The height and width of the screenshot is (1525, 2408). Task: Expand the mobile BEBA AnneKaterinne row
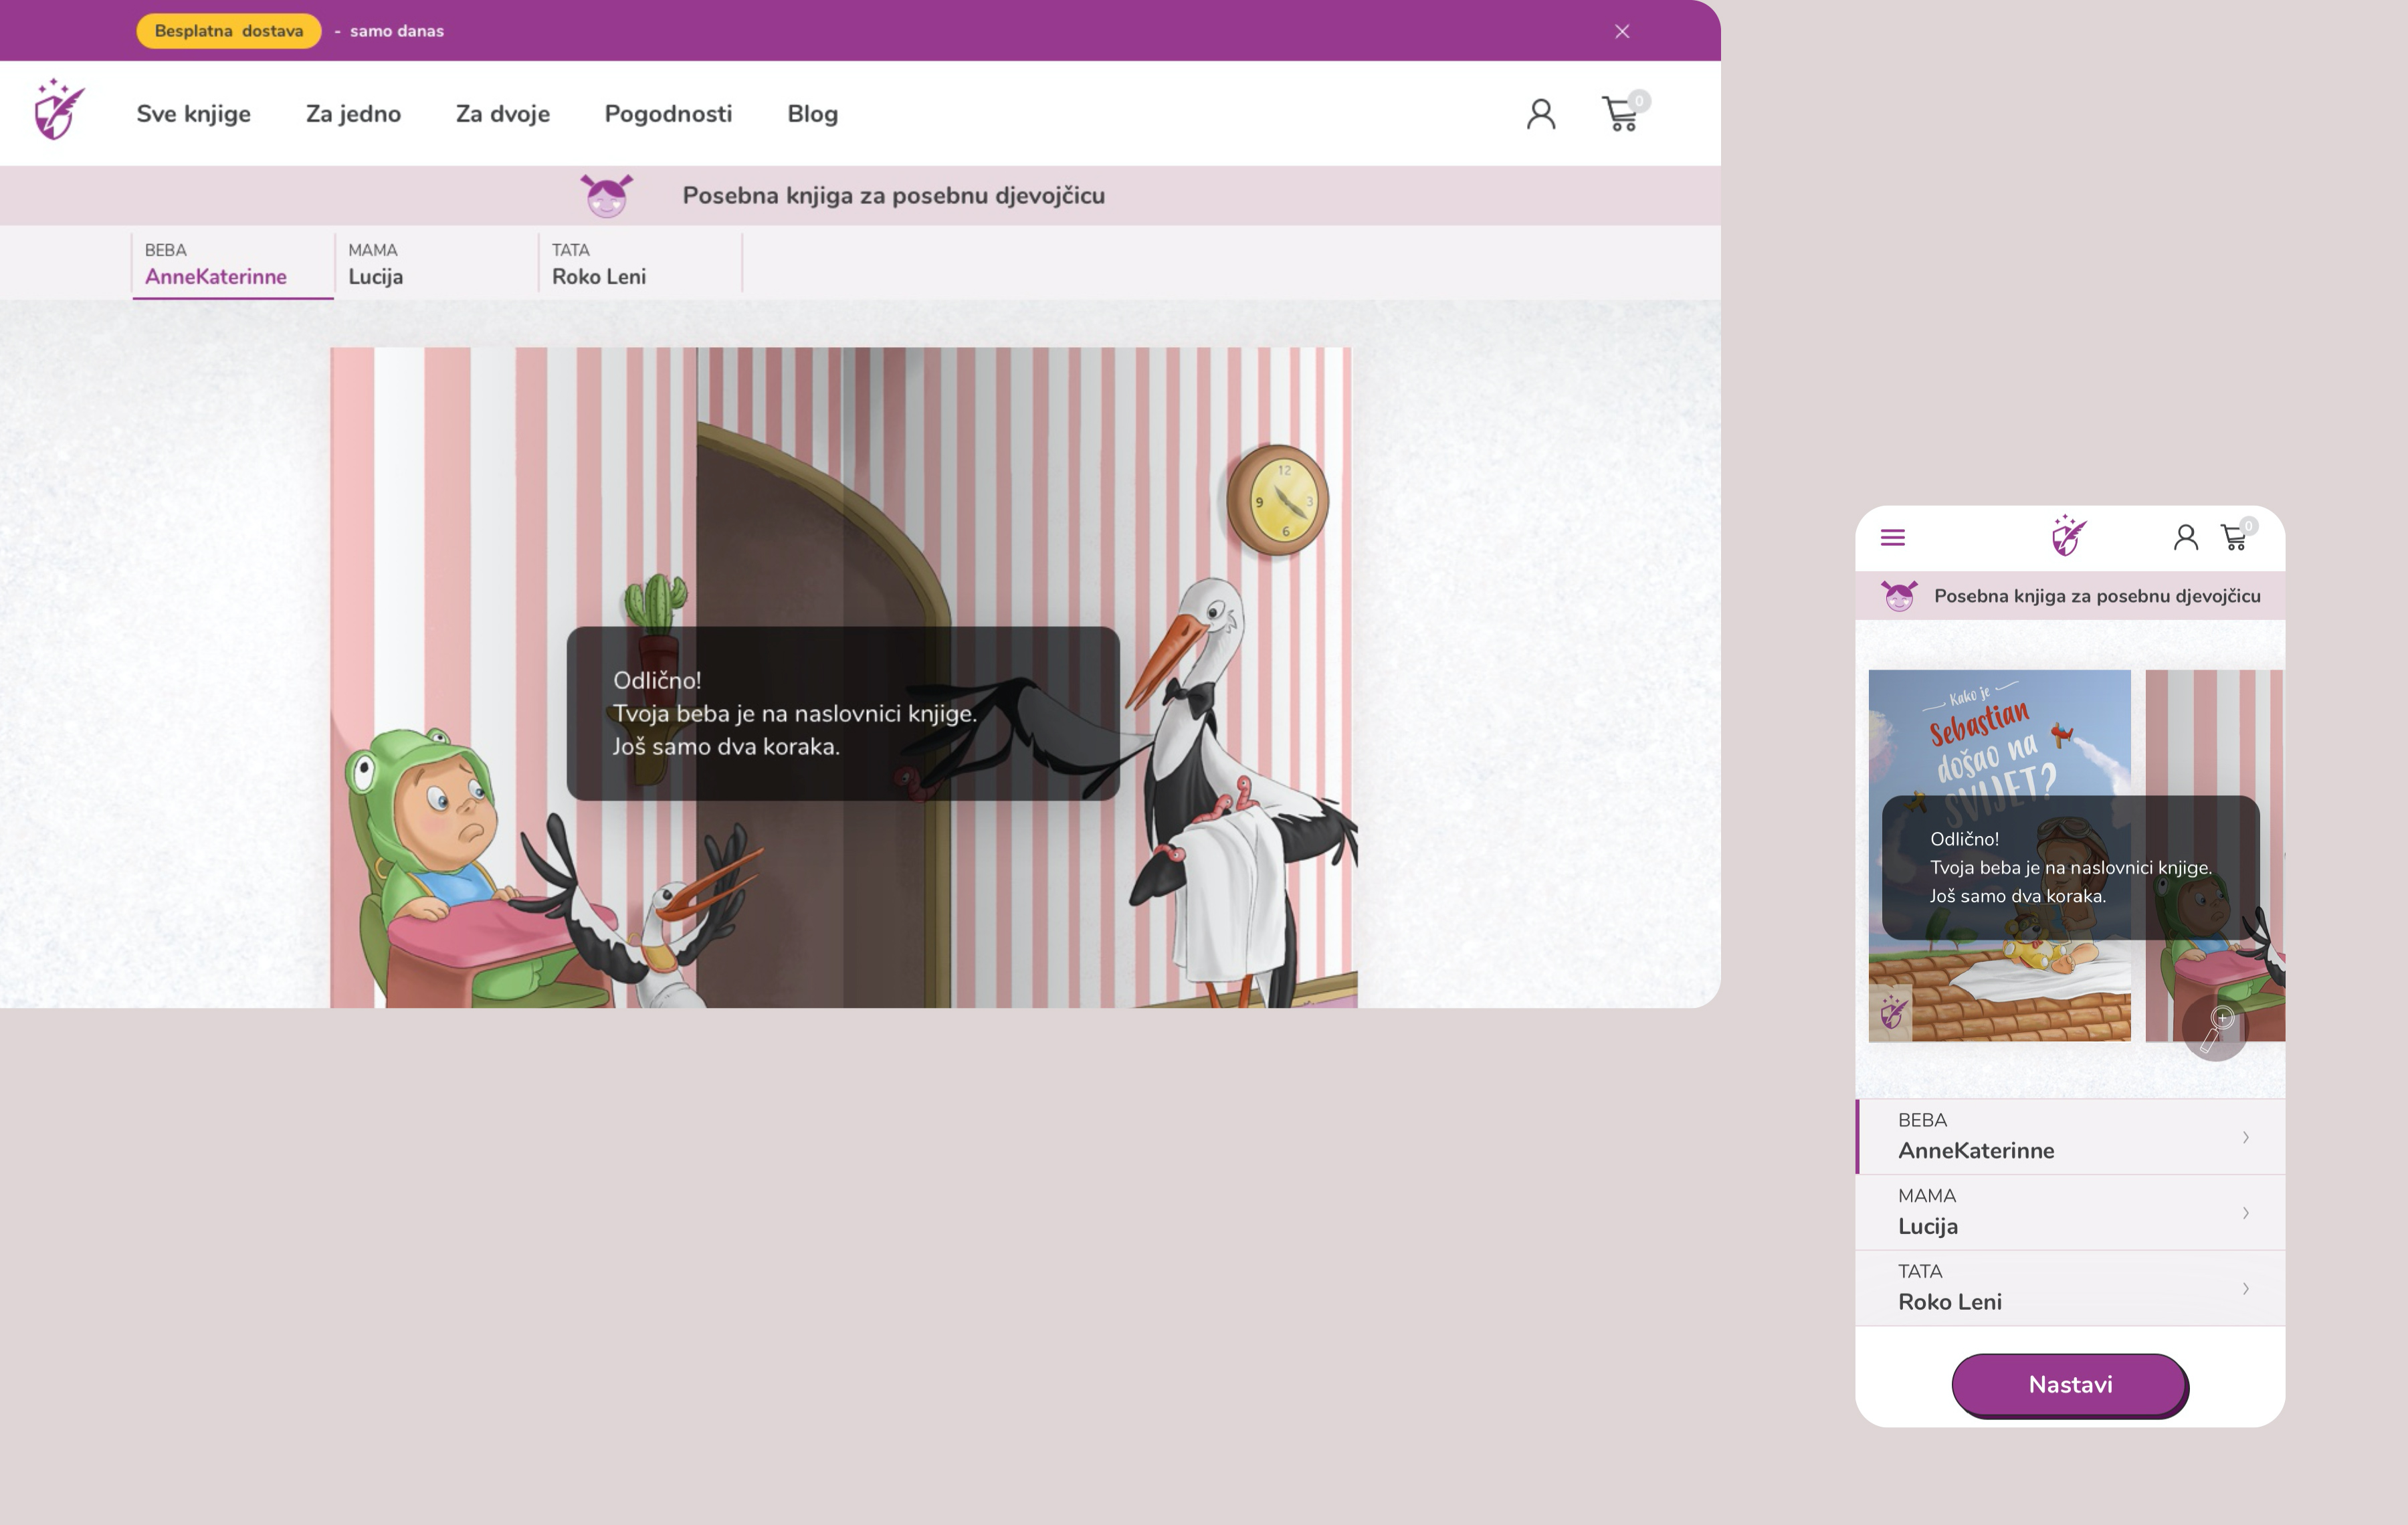point(2070,1137)
